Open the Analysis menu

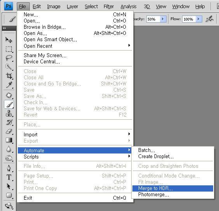click(x=129, y=7)
